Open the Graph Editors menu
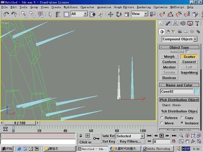 [x=124, y=7]
